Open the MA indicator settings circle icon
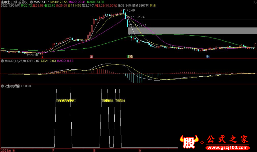The image size is (257, 152). (x=31, y=2)
